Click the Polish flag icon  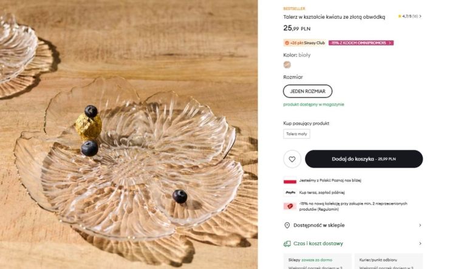click(x=290, y=180)
